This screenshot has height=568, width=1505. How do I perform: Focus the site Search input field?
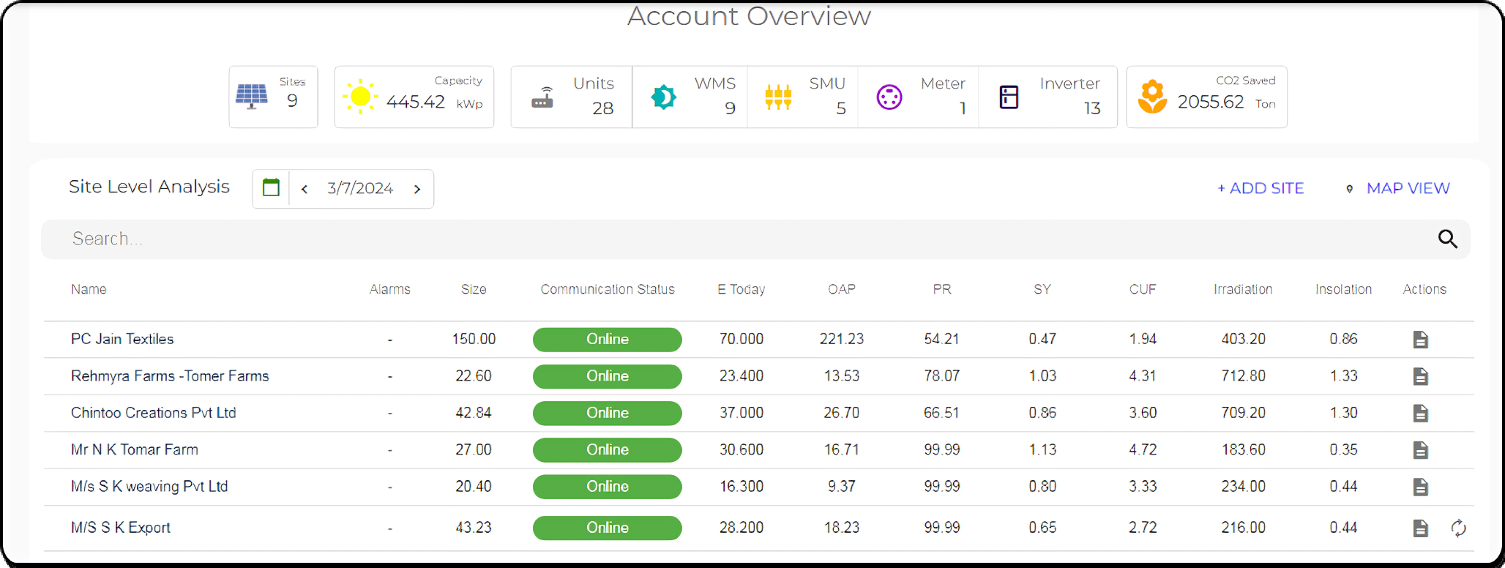[732, 239]
